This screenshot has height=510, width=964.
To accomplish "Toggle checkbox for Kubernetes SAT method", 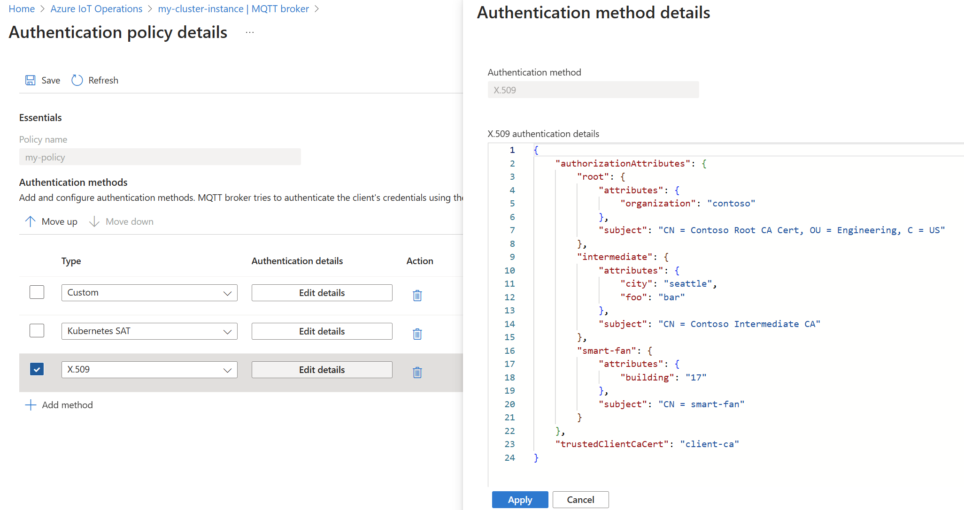I will [x=36, y=330].
